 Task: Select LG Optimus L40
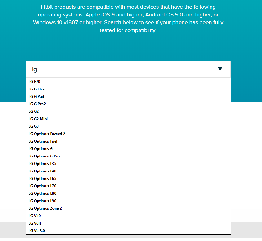coord(128,171)
